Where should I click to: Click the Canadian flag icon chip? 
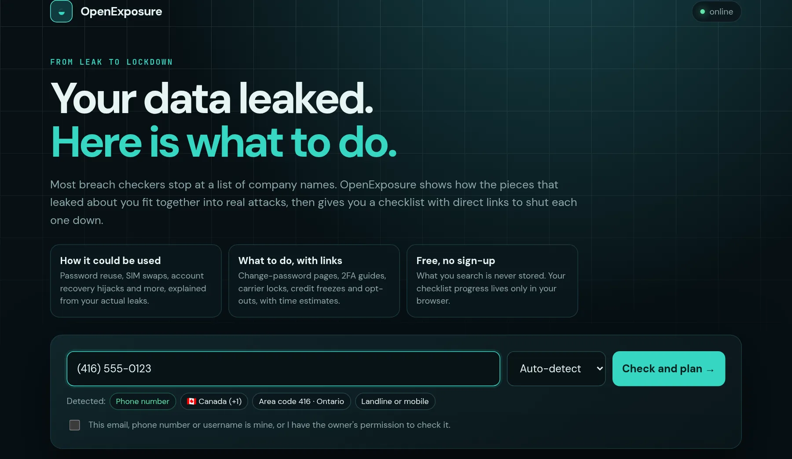(191, 401)
